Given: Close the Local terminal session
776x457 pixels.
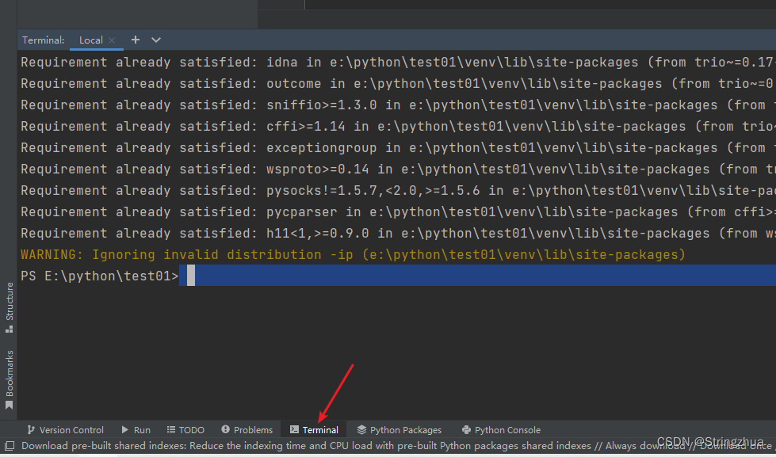Looking at the screenshot, I should 110,40.
